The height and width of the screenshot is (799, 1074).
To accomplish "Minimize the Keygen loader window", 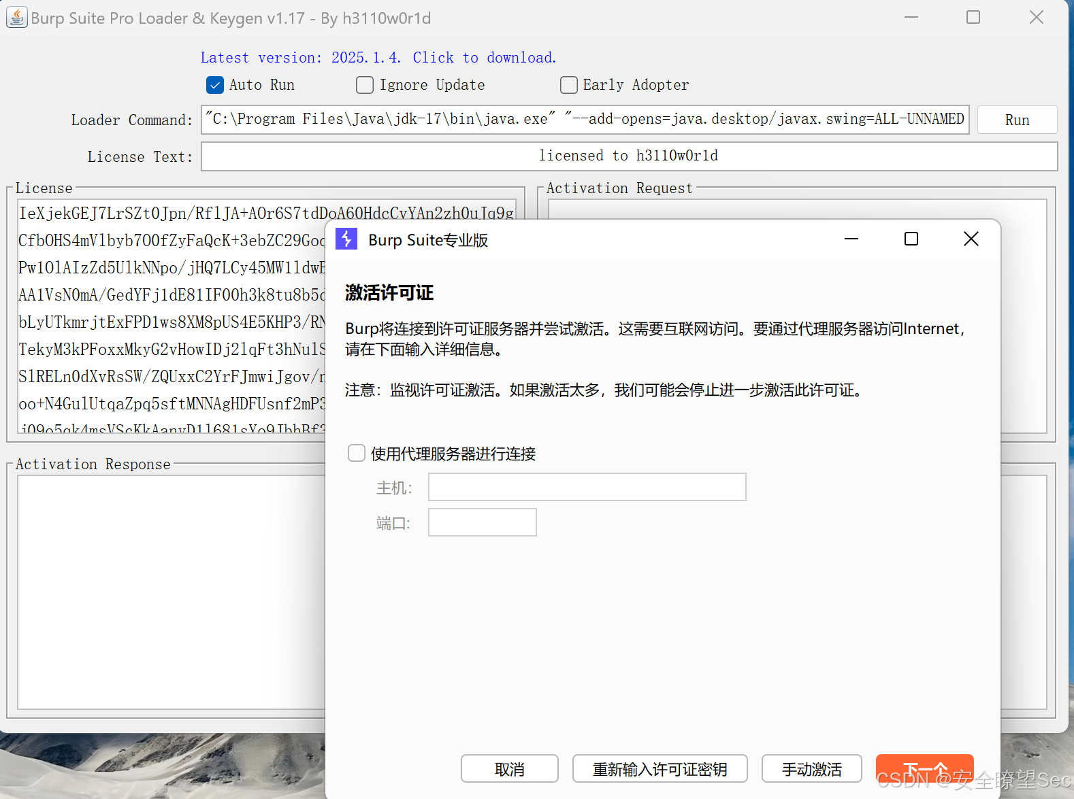I will [x=911, y=17].
